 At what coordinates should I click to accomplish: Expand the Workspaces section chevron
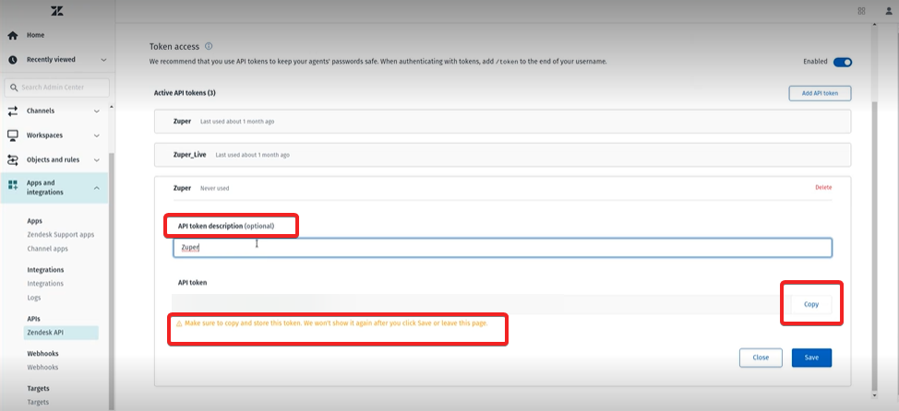(x=96, y=135)
